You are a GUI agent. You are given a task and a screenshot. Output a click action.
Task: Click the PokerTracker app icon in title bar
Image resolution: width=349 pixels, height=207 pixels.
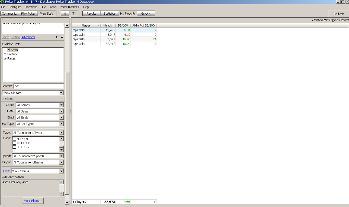pos(2,2)
